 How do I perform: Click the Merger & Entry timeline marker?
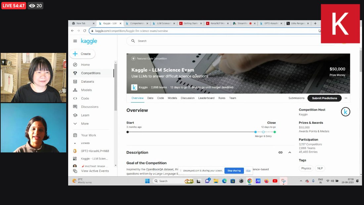[x=263, y=132]
